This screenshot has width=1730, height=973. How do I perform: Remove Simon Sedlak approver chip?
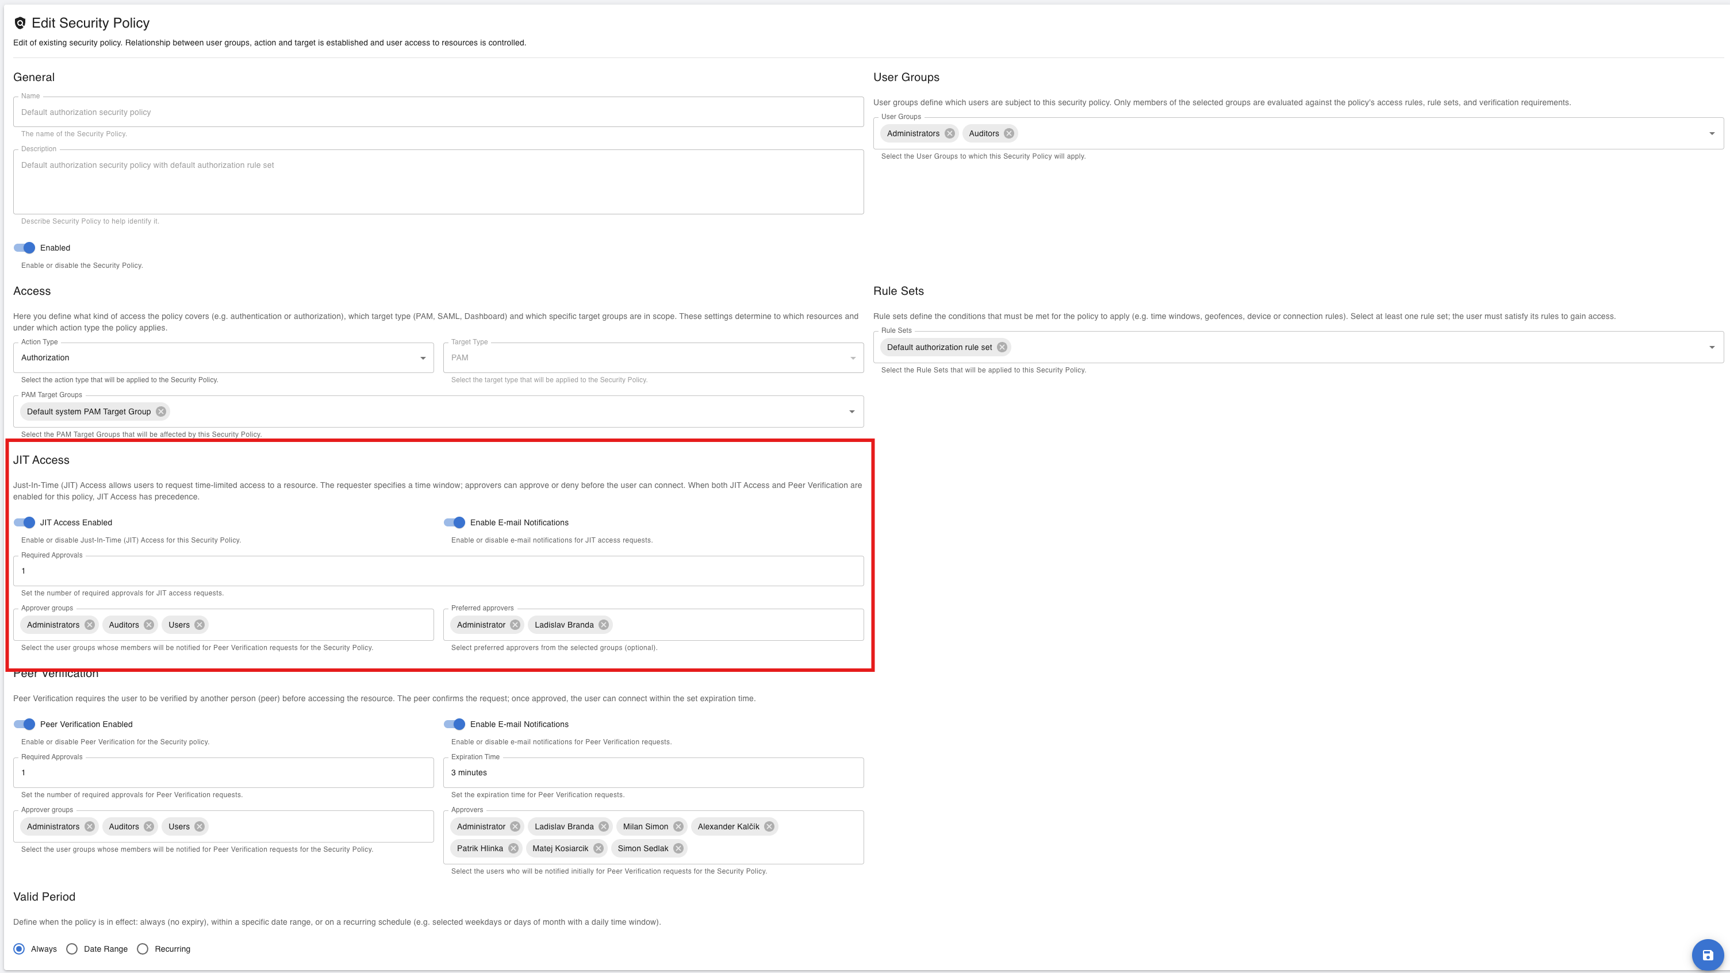click(678, 849)
